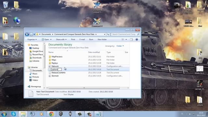Open Command & Conquer Generals desktop shortcut
This screenshot has width=208, height=117.
pyautogui.click(x=97, y=7)
